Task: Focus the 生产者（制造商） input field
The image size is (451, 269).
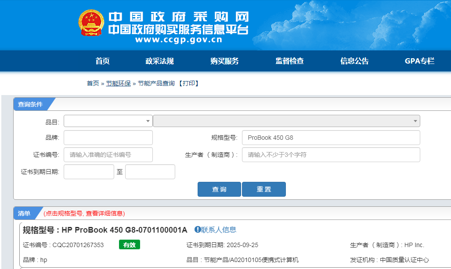Action: (x=331, y=155)
